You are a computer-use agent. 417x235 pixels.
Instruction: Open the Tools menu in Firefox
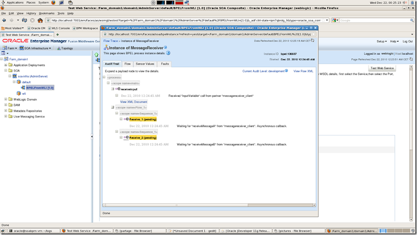(x=61, y=14)
